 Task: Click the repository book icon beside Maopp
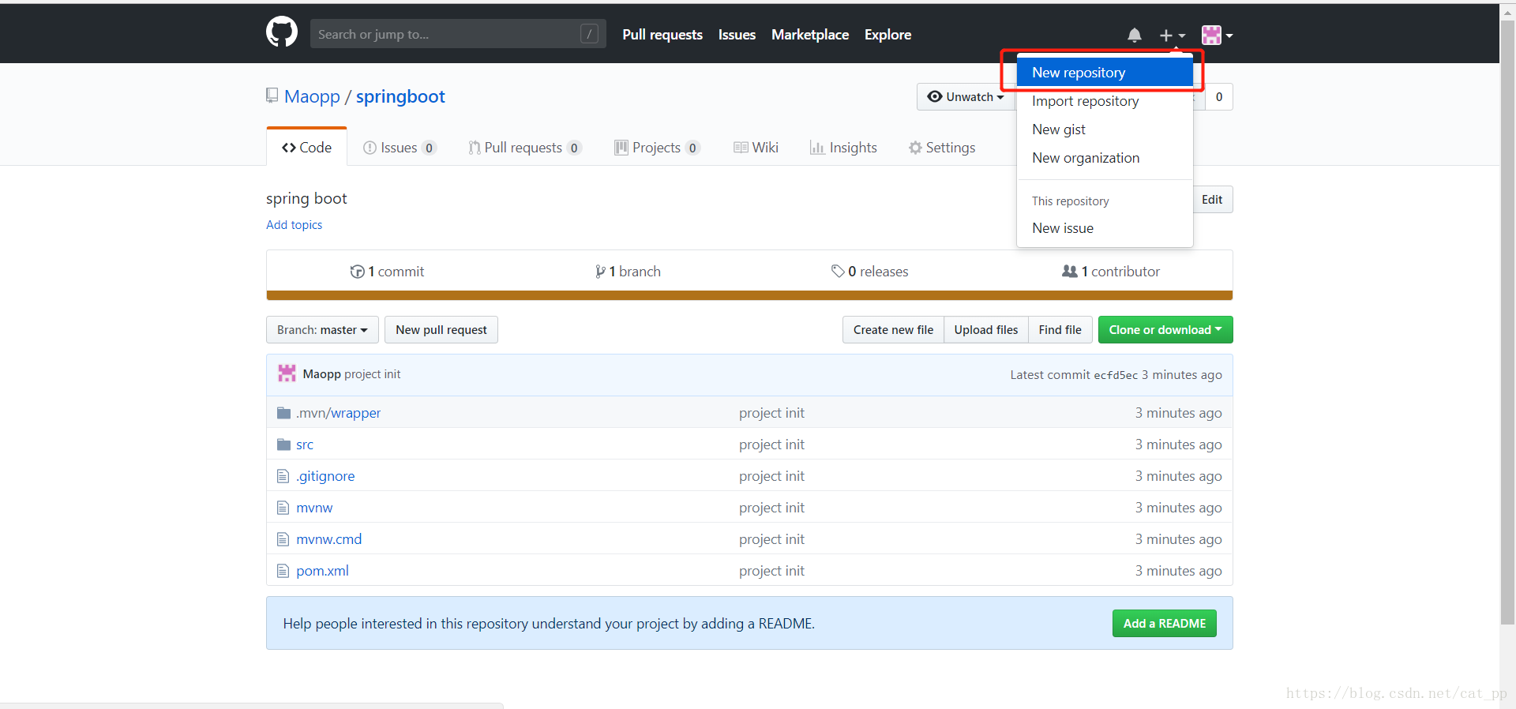[x=272, y=96]
